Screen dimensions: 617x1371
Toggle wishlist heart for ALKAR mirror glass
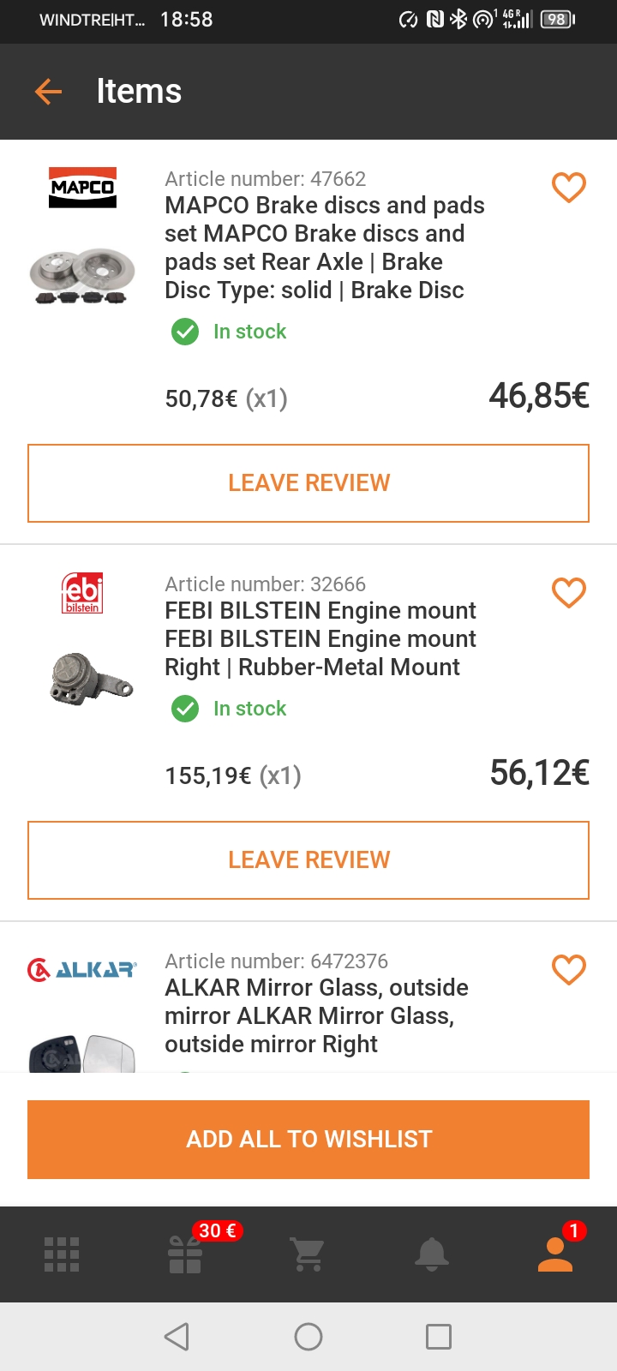point(568,970)
